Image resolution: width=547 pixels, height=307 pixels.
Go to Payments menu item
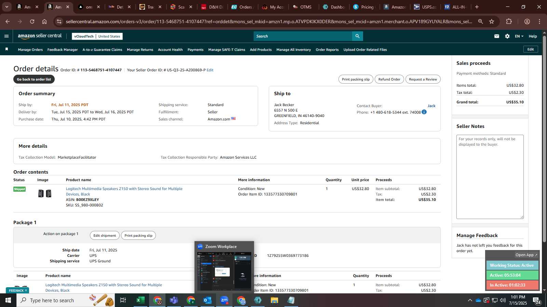pos(196,50)
